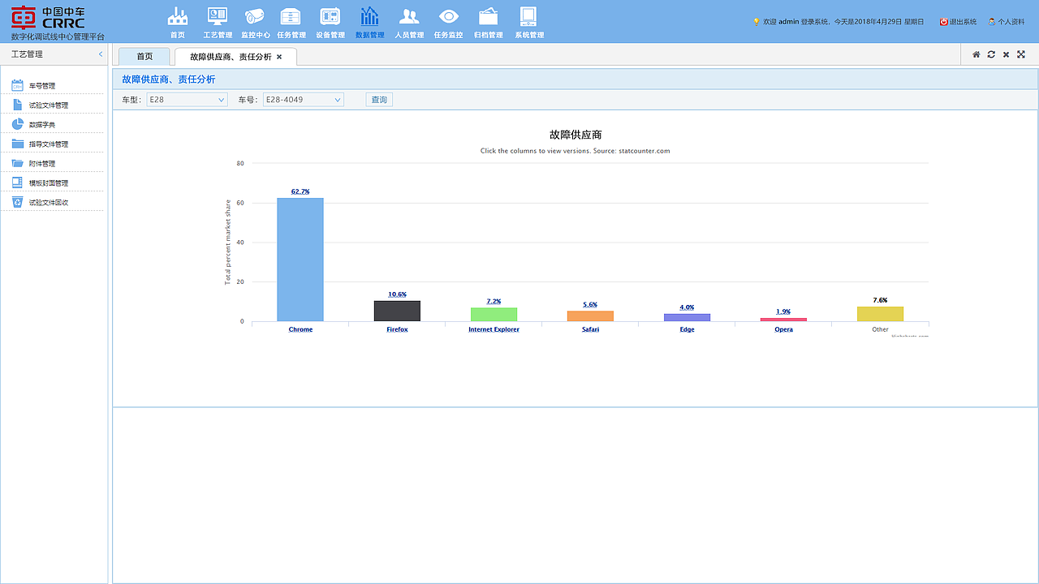Click the 7.2% data label

(x=494, y=301)
